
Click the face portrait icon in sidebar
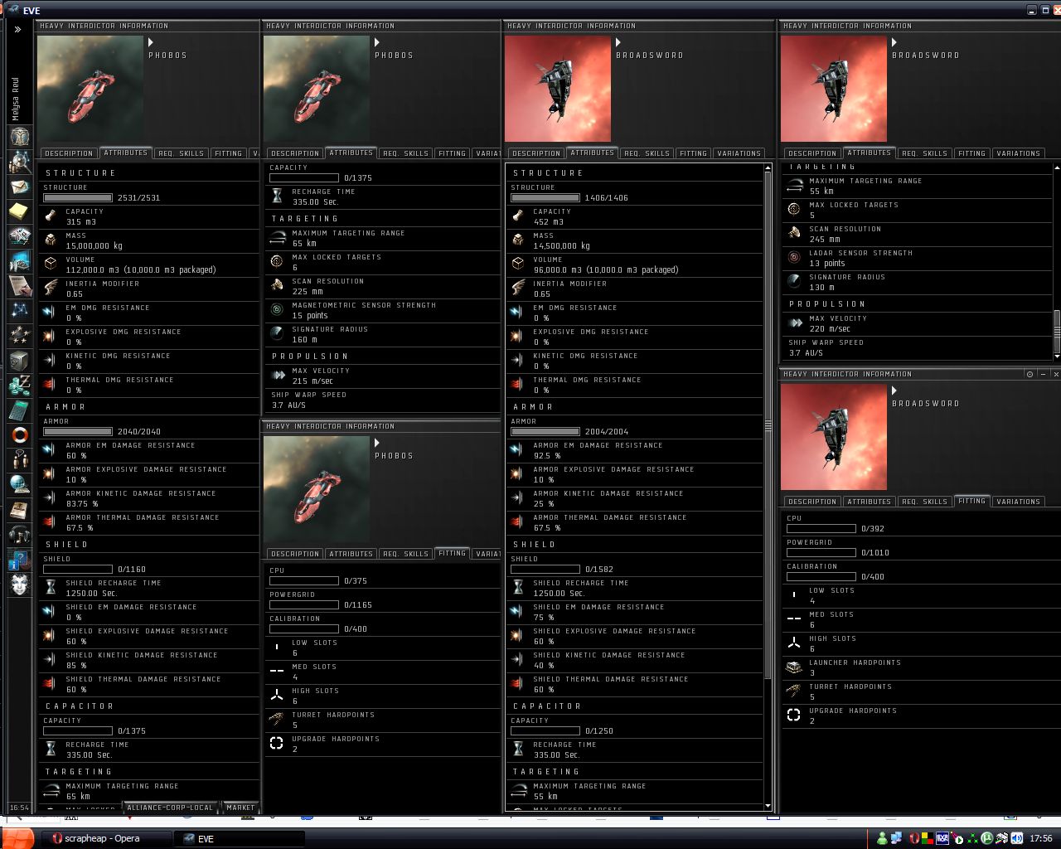tap(20, 584)
